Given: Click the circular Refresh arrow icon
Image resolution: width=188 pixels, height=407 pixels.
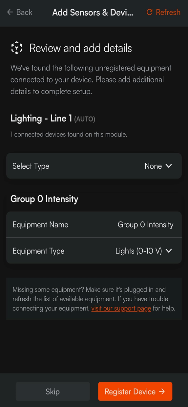Looking at the screenshot, I should point(150,12).
